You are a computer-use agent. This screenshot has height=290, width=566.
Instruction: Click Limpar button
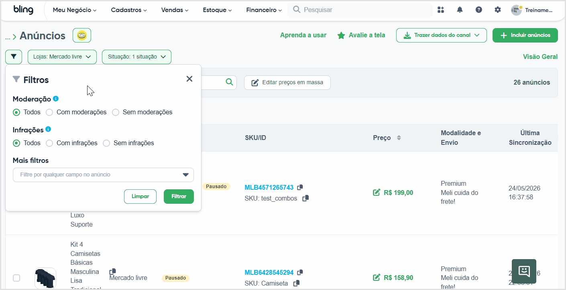click(x=140, y=197)
